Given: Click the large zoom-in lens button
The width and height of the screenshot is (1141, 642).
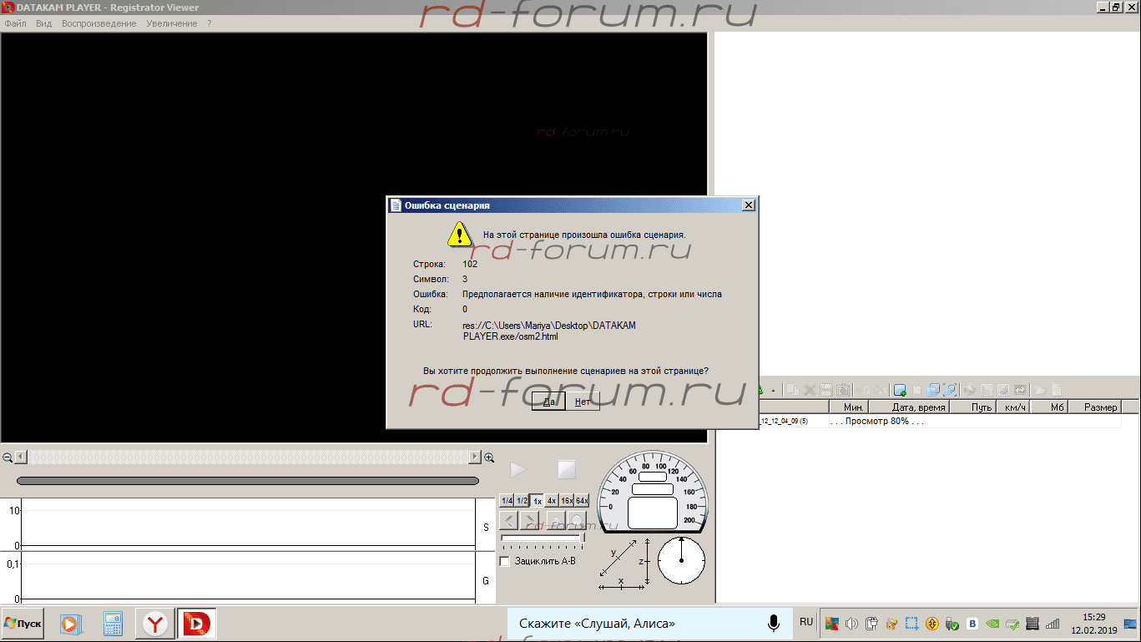Looking at the screenshot, I should click(578, 521).
